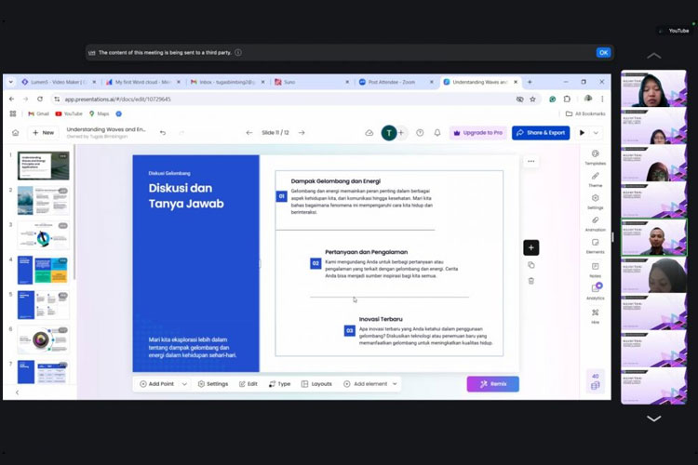The height and width of the screenshot is (465, 698).
Task: Switch to Post Attendee Zoom tab
Action: click(x=396, y=82)
